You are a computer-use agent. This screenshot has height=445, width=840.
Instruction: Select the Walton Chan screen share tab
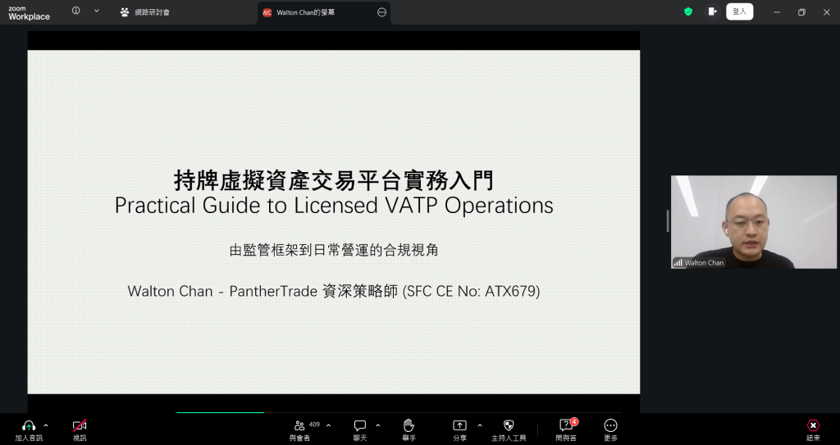click(x=305, y=12)
